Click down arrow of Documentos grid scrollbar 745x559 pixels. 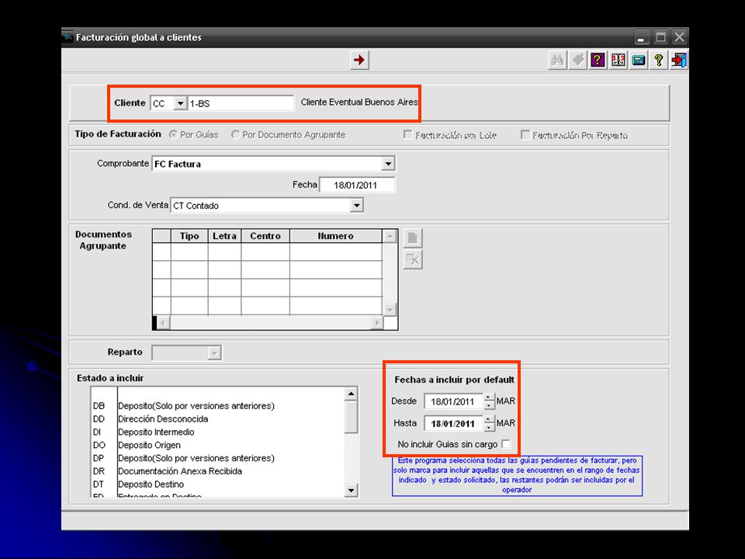(390, 309)
